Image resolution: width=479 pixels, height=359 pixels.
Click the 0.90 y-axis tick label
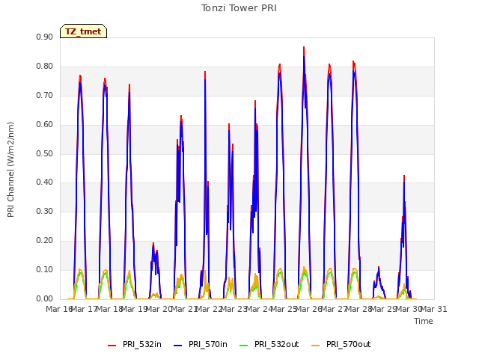(x=45, y=37)
